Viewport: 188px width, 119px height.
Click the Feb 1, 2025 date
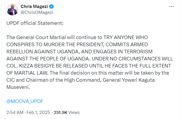click(x=39, y=112)
